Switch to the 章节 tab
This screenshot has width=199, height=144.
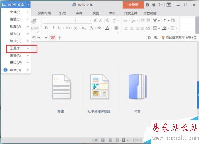pyautogui.click(x=113, y=13)
